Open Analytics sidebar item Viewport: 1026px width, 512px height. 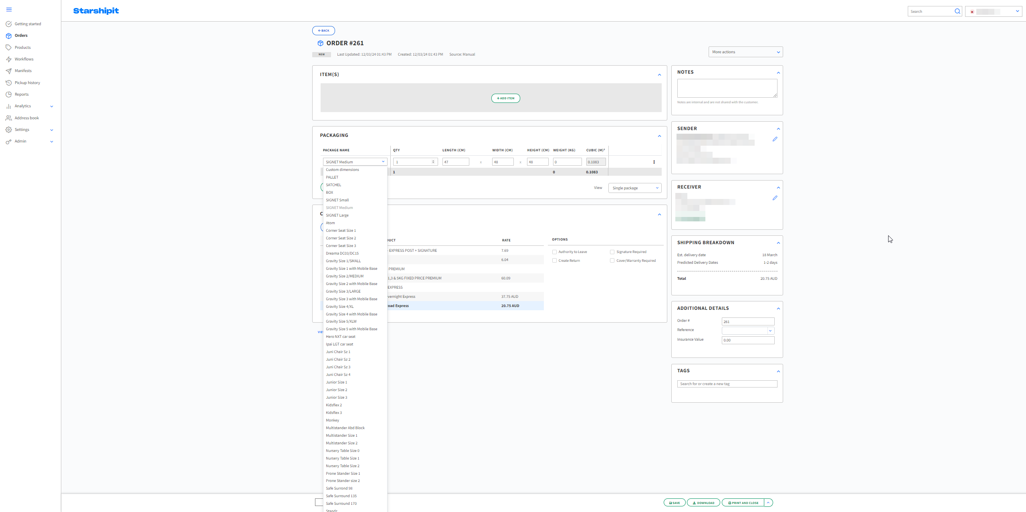tap(23, 106)
